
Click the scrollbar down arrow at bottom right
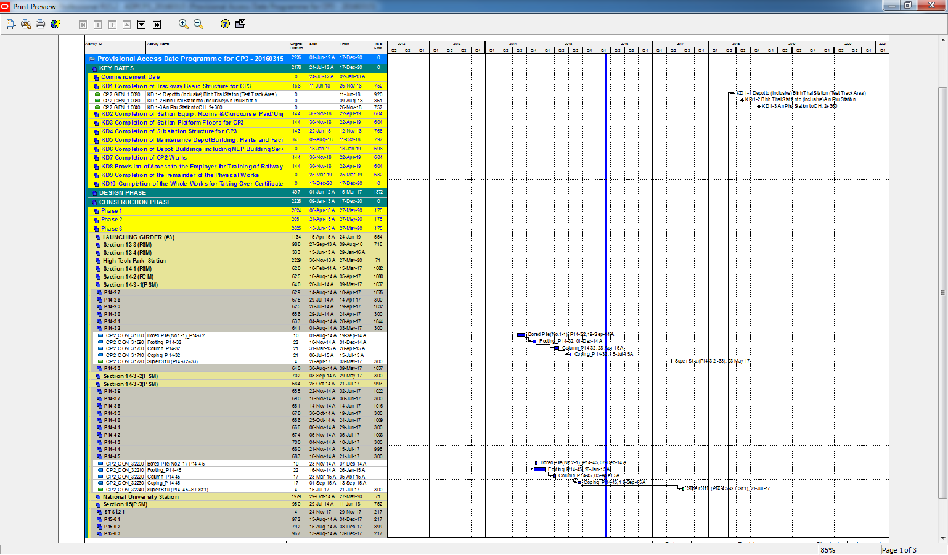(942, 538)
